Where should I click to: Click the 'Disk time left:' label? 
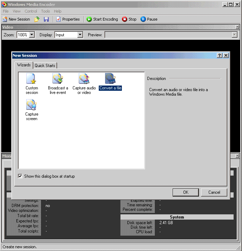tap(141, 227)
